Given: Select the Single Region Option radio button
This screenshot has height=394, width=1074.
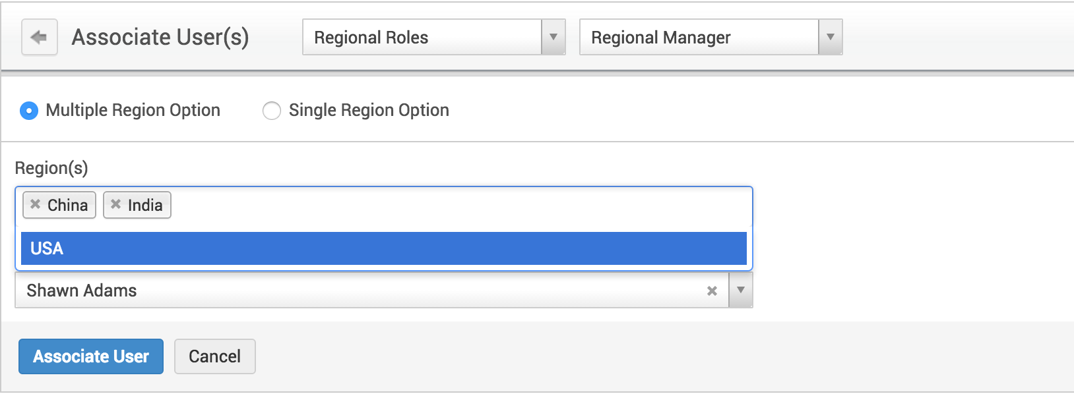Looking at the screenshot, I should click(x=271, y=111).
